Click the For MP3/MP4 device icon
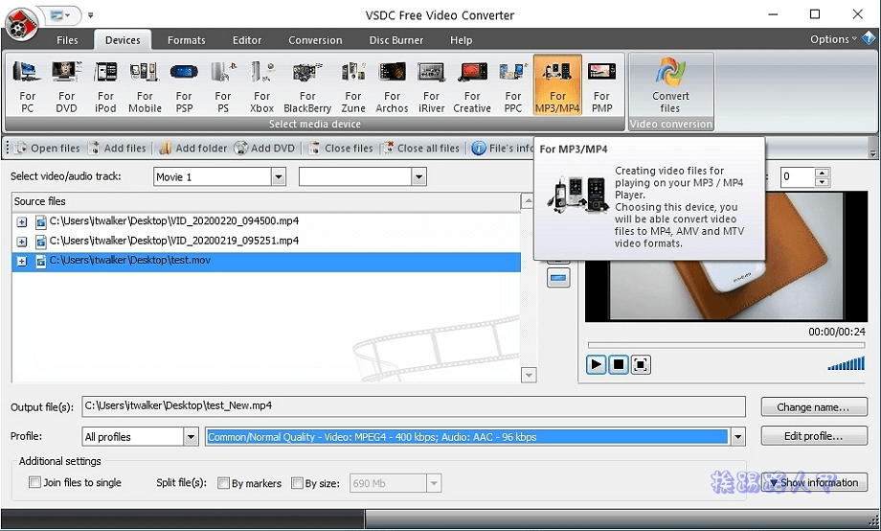This screenshot has height=531, width=881. (557, 85)
